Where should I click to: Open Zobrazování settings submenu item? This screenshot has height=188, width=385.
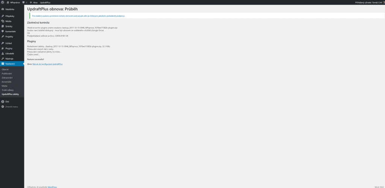coord(7,78)
